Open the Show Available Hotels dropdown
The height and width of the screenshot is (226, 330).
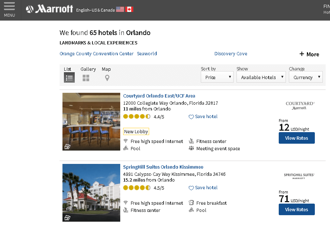[261, 77]
